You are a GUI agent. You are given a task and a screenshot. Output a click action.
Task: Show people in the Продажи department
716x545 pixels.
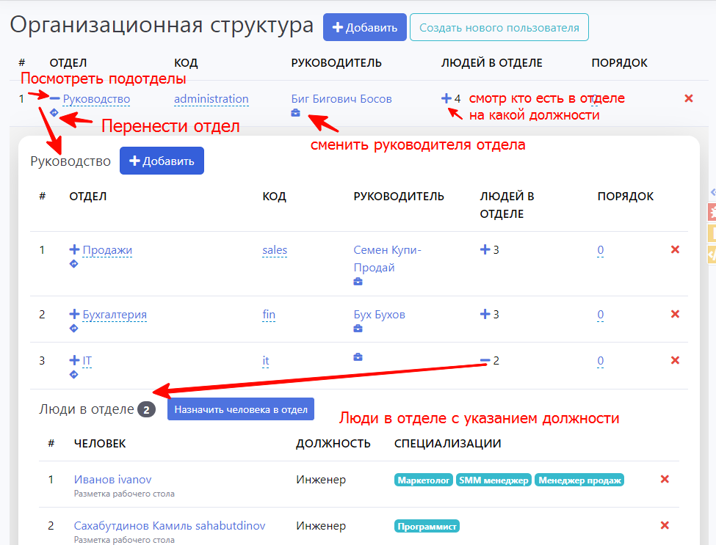485,250
